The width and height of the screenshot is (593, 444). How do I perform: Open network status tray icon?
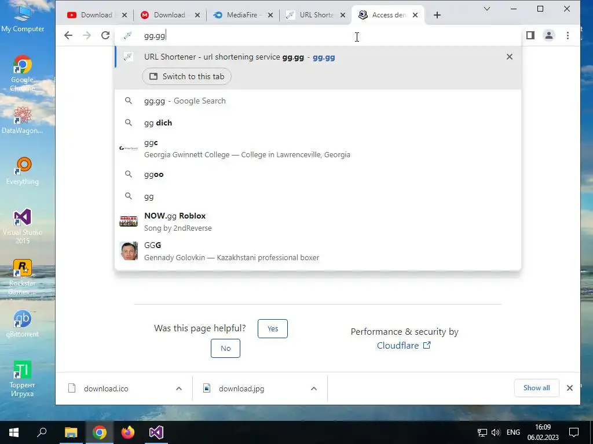click(x=482, y=432)
